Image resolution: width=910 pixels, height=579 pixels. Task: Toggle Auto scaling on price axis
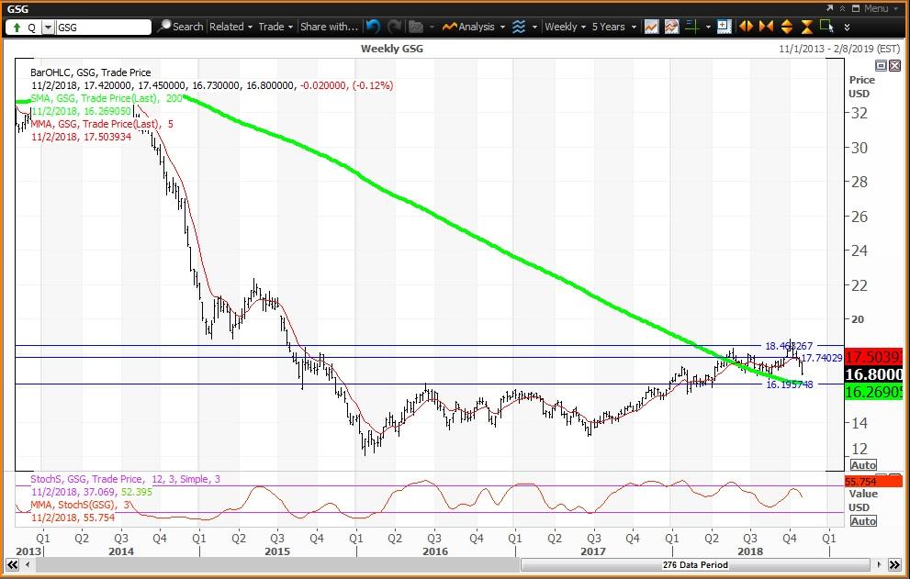863,465
